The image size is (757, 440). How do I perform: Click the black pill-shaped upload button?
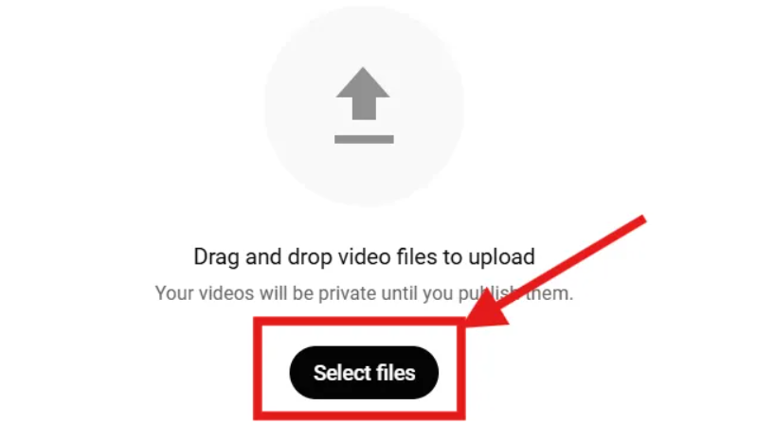coord(364,373)
